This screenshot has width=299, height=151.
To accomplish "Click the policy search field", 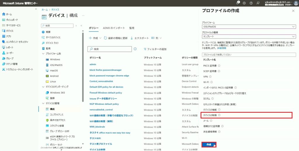I will click(x=110, y=49).
